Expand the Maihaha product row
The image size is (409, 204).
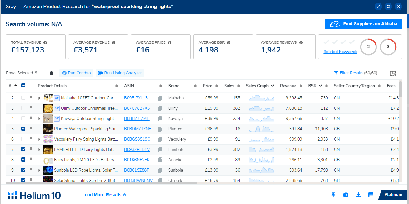[x=39, y=98]
